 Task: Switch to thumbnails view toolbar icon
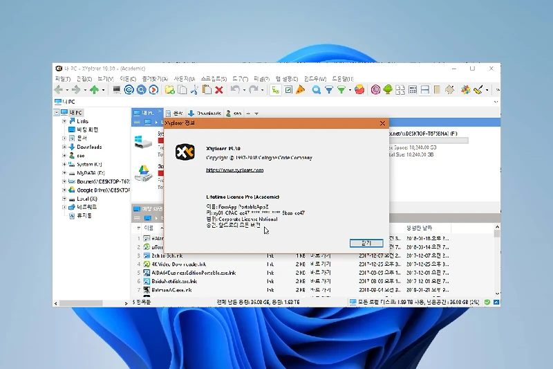pos(400,90)
